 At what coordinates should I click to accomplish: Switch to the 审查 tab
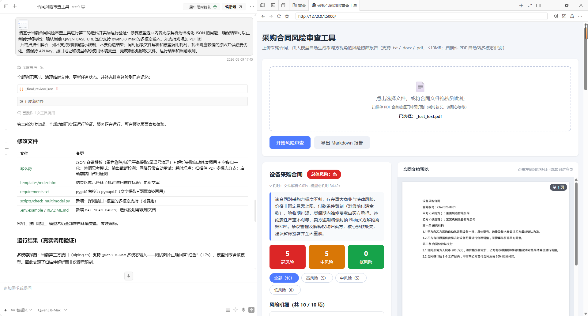coord(299,6)
